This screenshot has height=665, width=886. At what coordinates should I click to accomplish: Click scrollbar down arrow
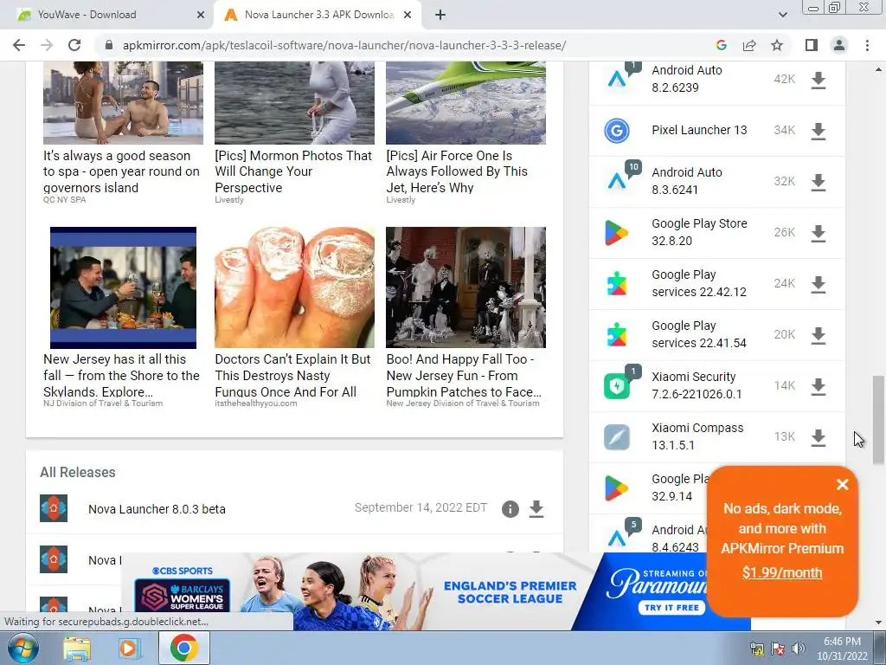tap(878, 623)
